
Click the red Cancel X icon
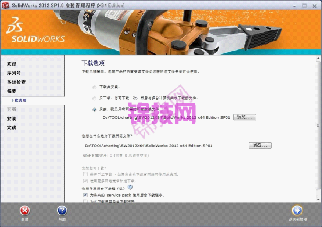click(24, 211)
